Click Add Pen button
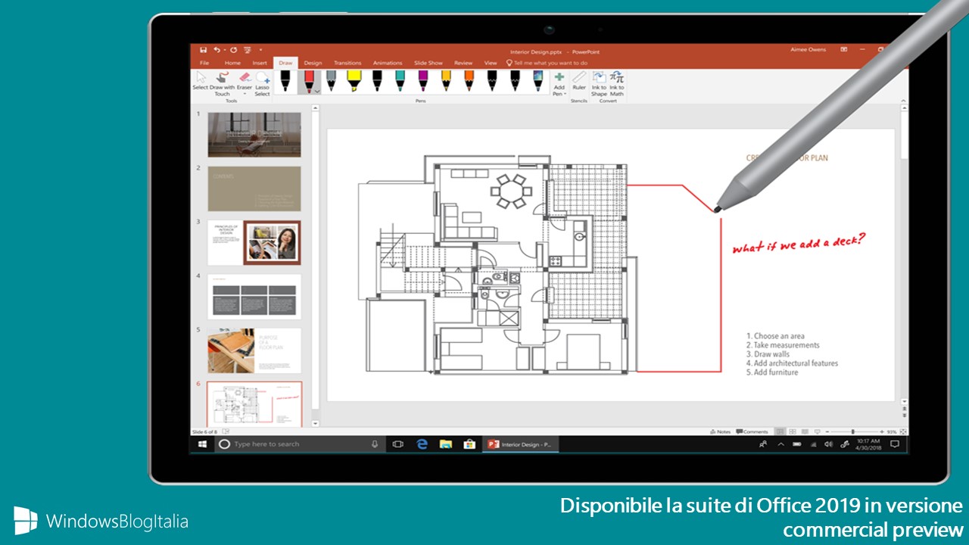 click(559, 83)
